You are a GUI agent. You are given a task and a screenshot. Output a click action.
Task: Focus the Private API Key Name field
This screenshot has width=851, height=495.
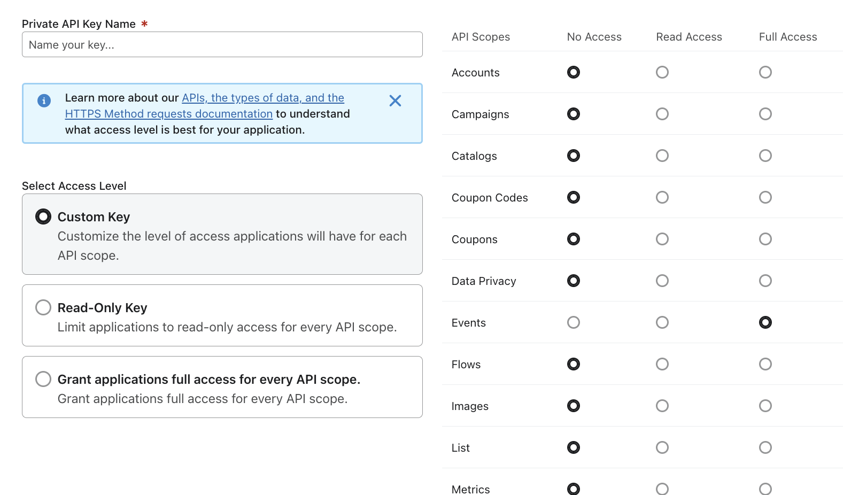[222, 44]
